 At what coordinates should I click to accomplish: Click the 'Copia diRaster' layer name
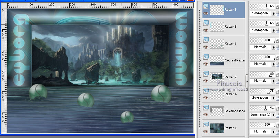pyautogui.click(x=235, y=60)
